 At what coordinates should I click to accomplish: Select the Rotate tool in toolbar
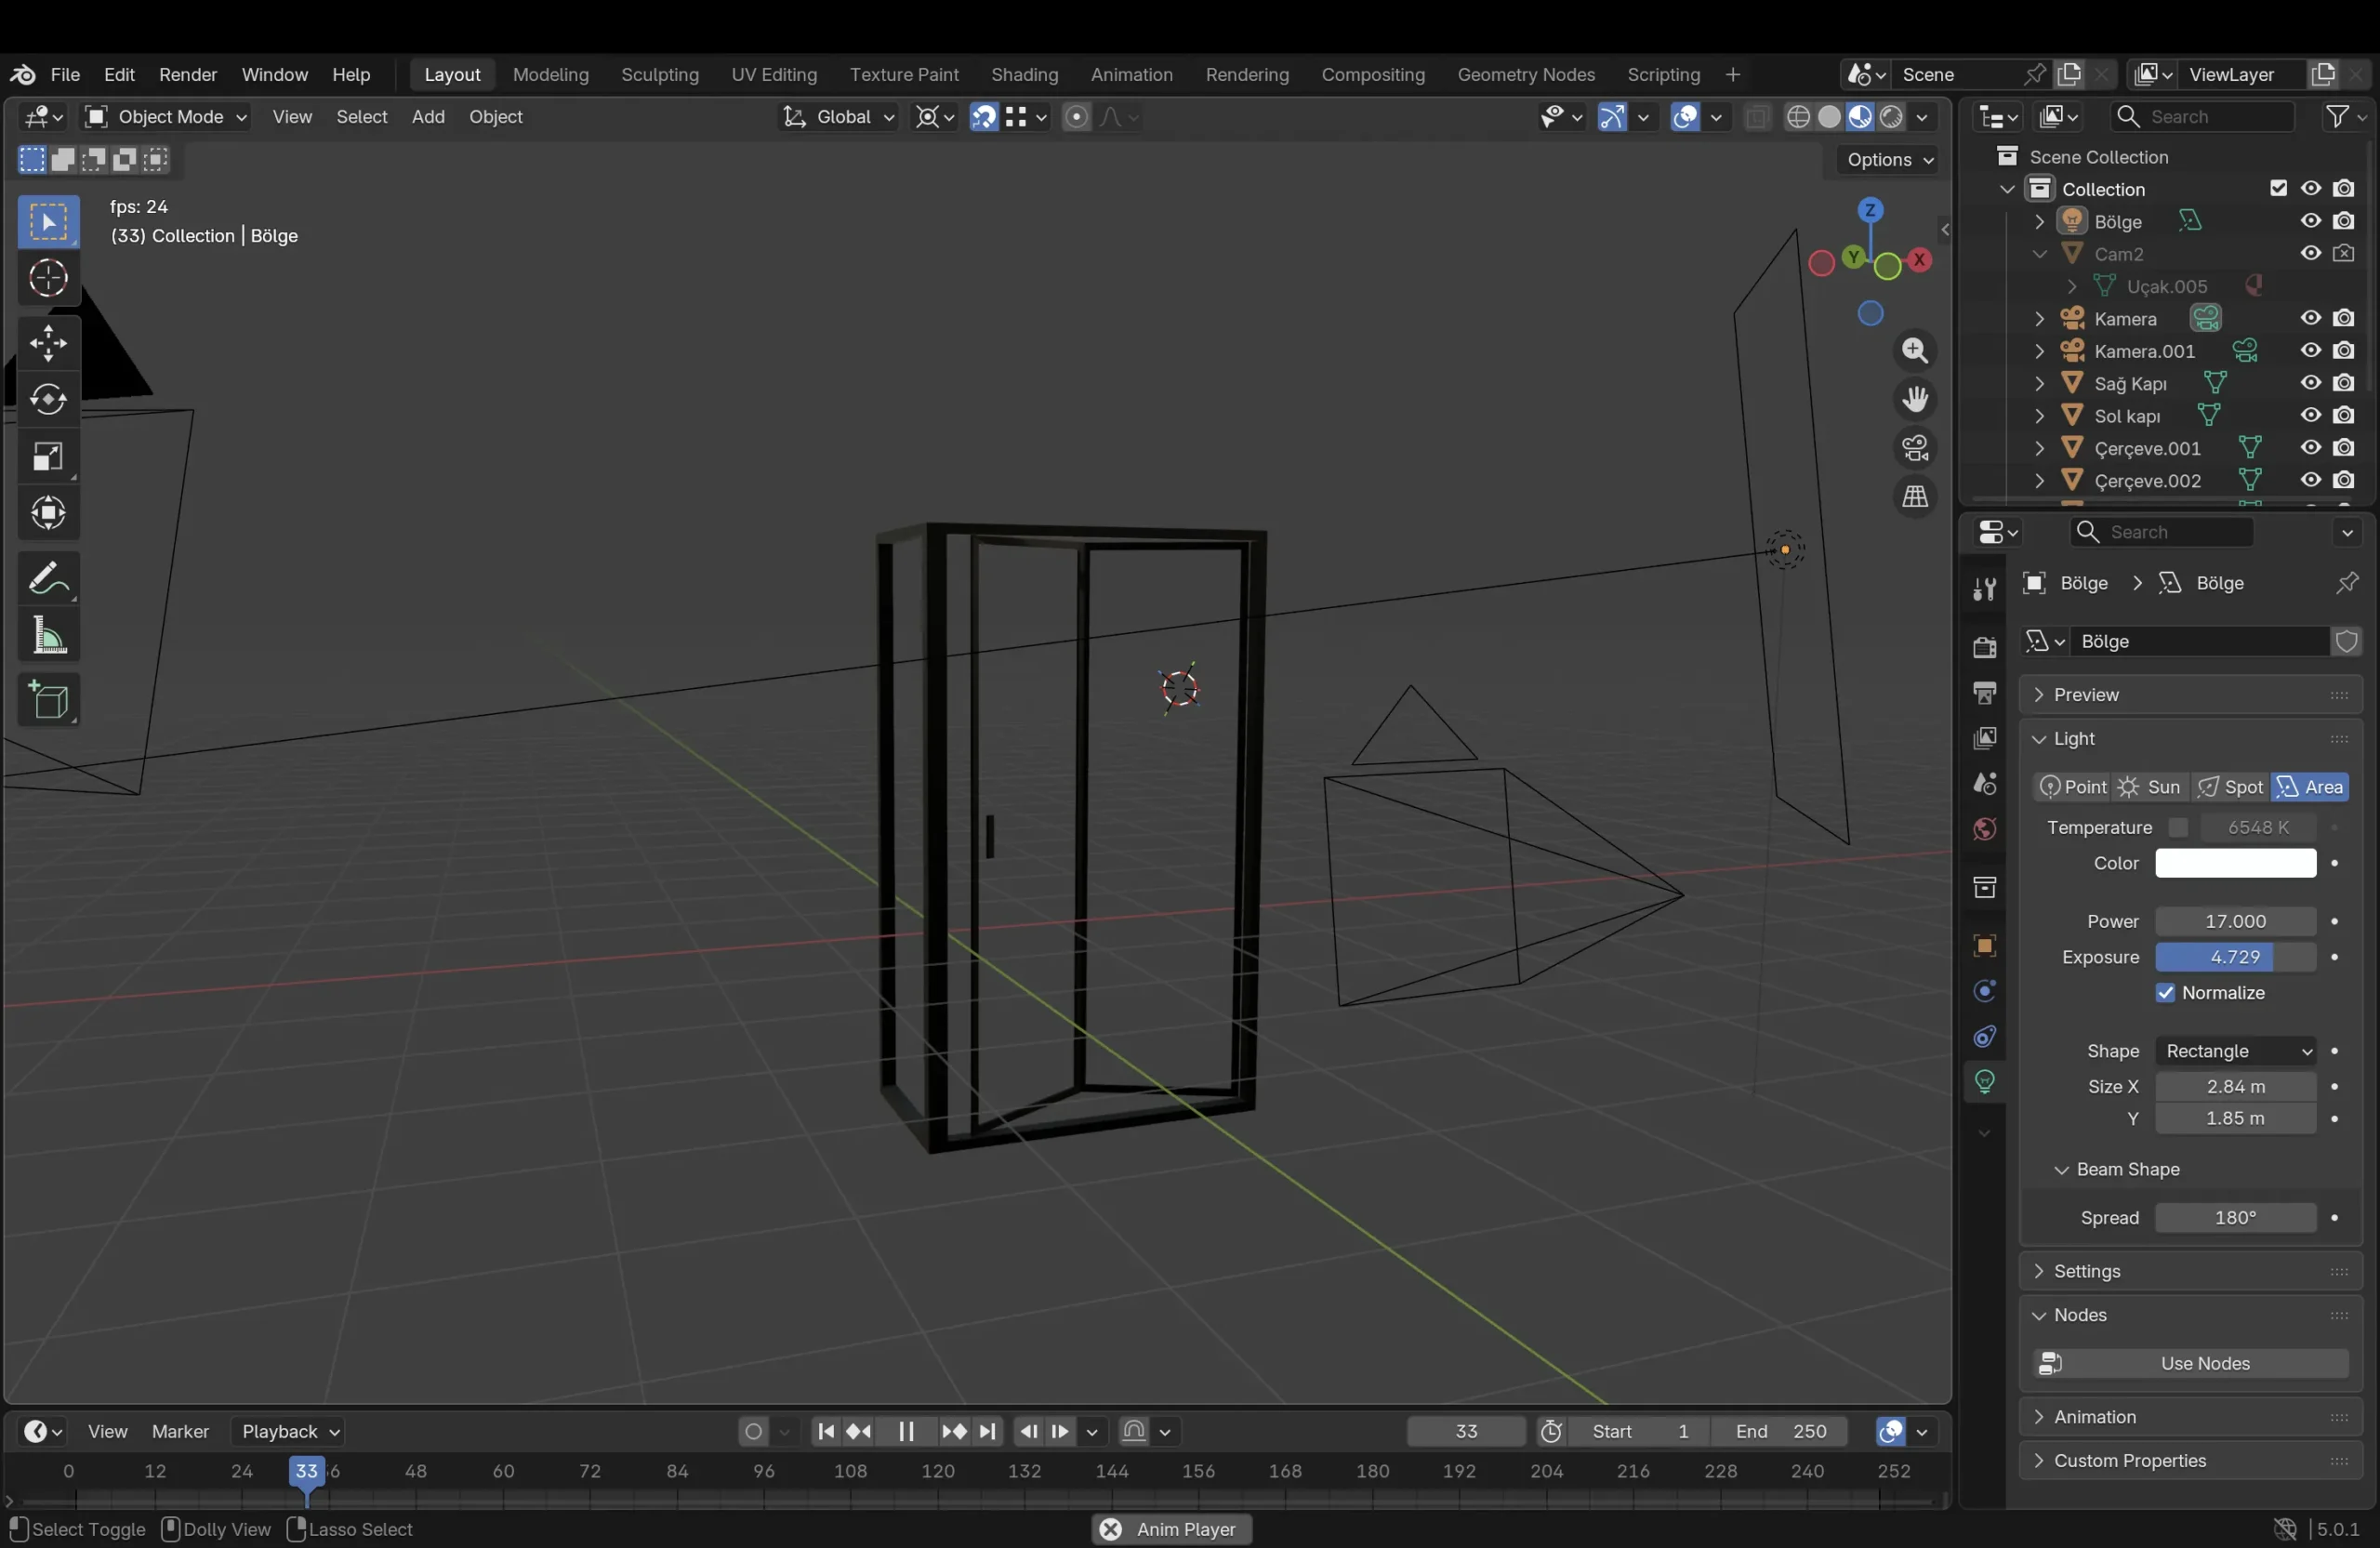coord(48,400)
